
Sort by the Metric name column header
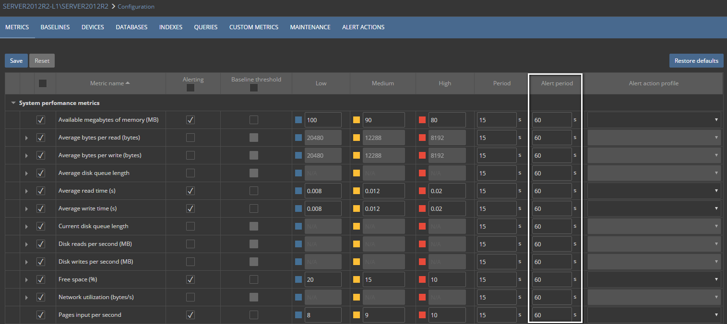(110, 83)
